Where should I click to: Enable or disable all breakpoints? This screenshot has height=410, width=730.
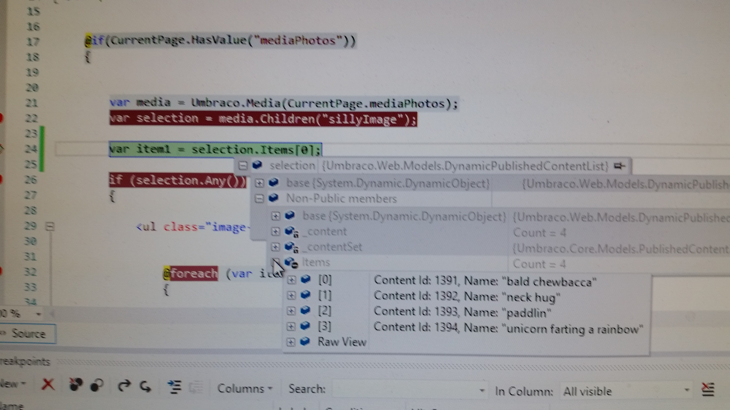pyautogui.click(x=97, y=385)
